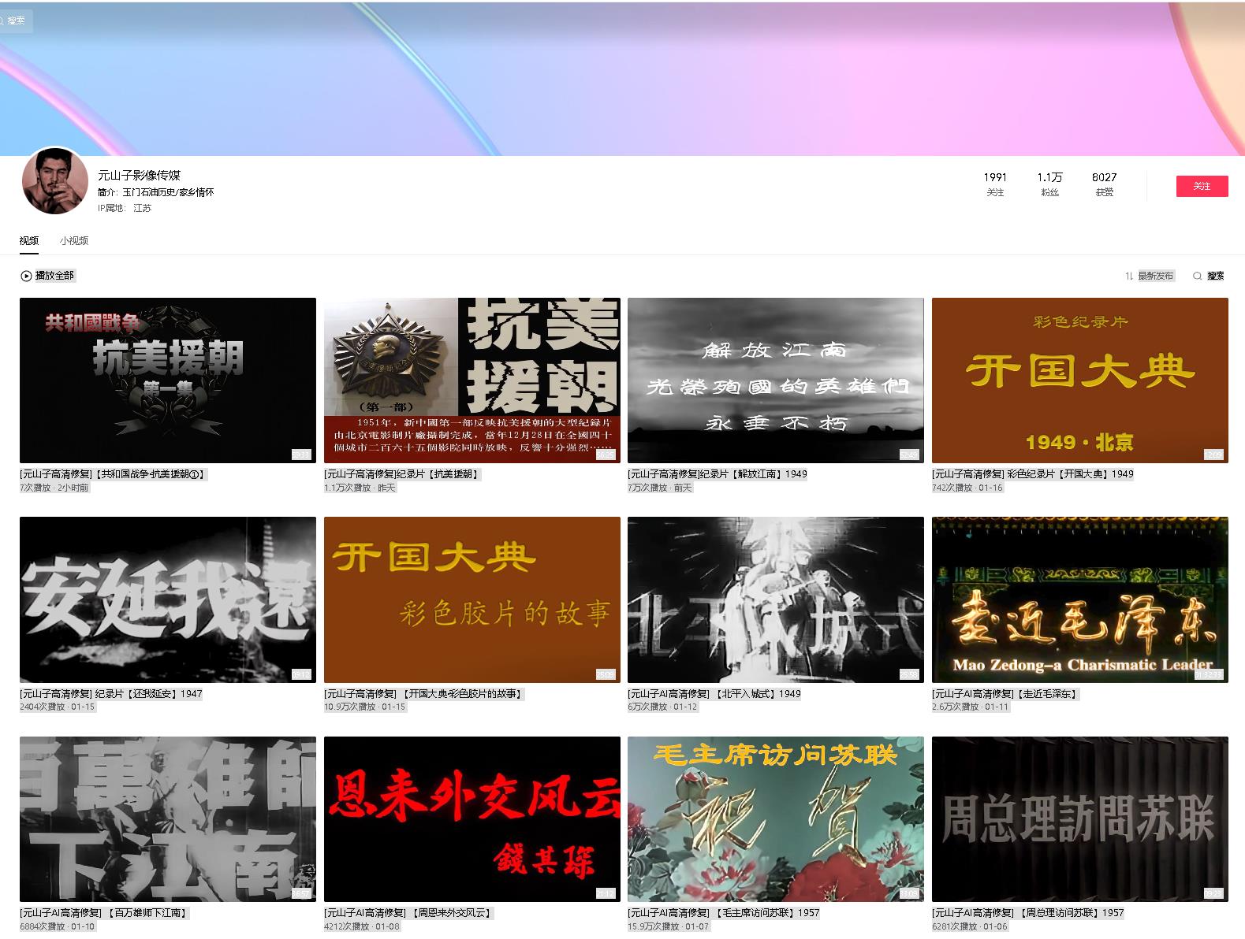The image size is (1245, 939).
Task: Open the 最新发布 sort dropdown
Action: (x=1155, y=276)
